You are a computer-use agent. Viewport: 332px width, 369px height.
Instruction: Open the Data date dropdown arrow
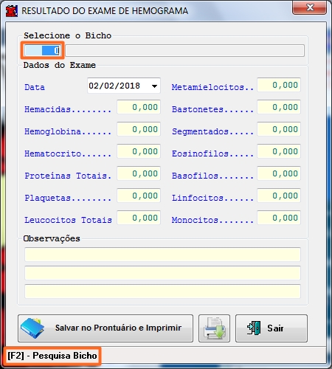pyautogui.click(x=154, y=86)
